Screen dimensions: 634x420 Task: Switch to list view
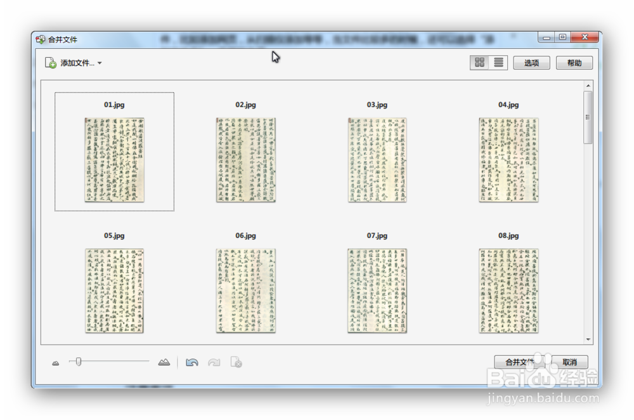pyautogui.click(x=498, y=62)
